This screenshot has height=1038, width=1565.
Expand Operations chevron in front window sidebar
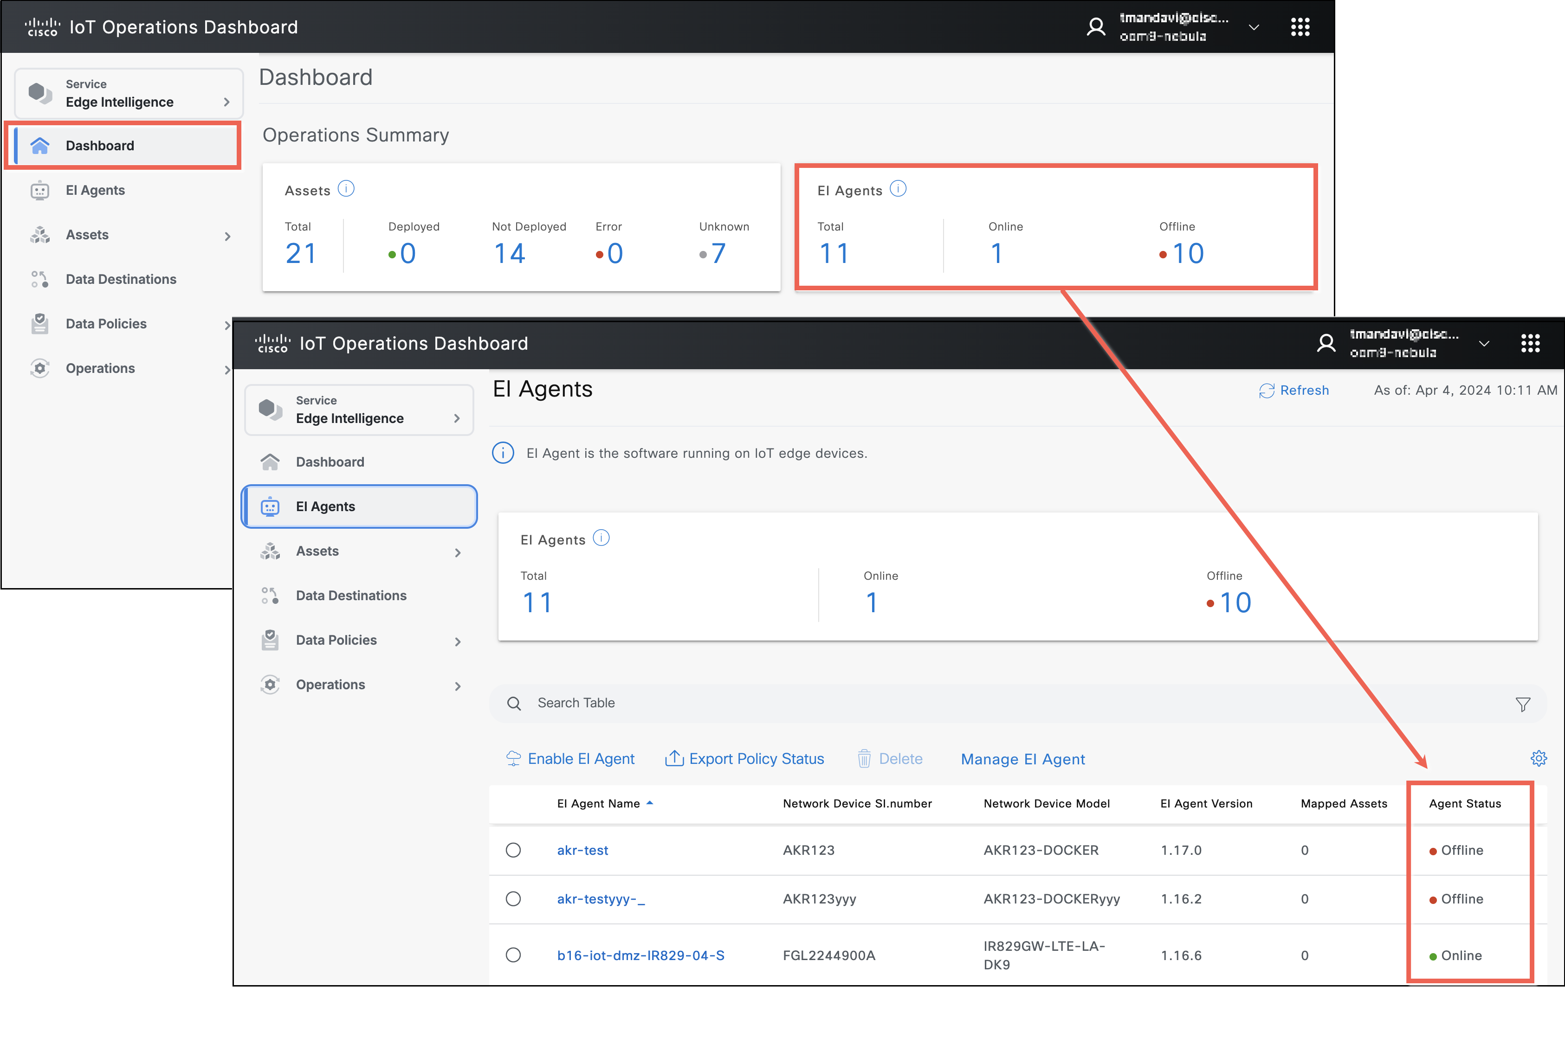(x=458, y=686)
